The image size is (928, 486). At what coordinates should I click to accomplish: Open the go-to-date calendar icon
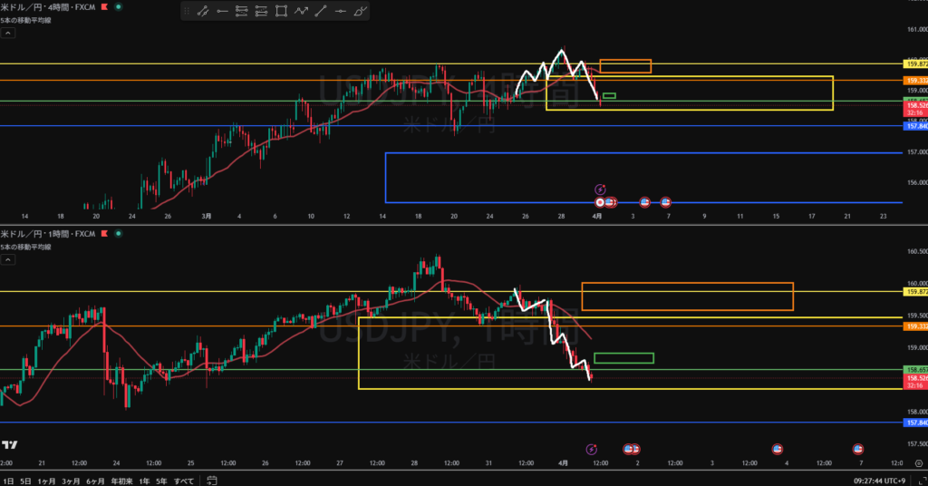click(x=211, y=480)
